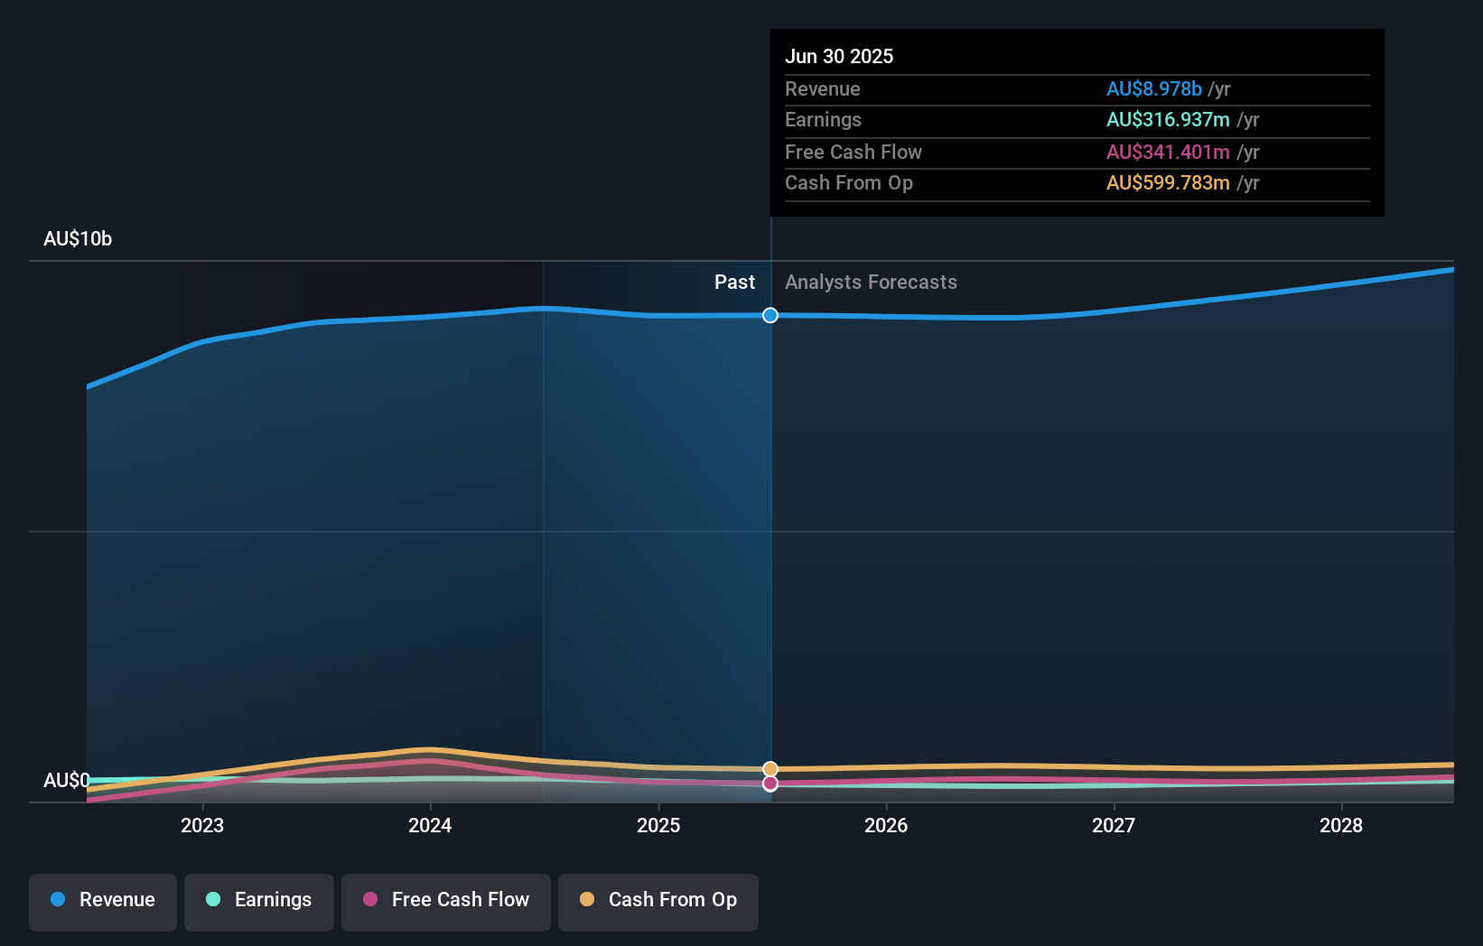Click the orange Cash From Op dot icon
Viewport: 1483px width, 946px height.
(586, 900)
